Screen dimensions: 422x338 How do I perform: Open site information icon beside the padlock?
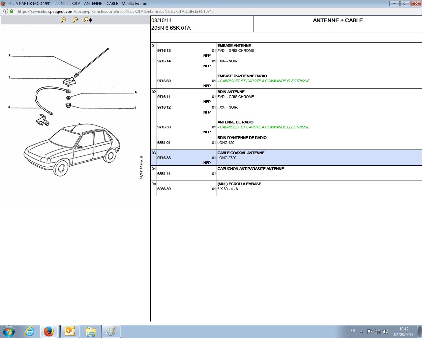(6, 11)
